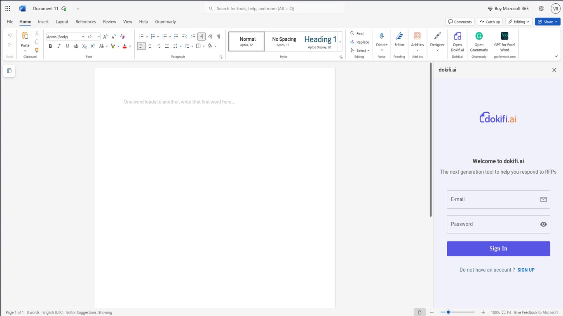The width and height of the screenshot is (563, 316).
Task: Expand the Paste options arrow
Action: pos(25,51)
